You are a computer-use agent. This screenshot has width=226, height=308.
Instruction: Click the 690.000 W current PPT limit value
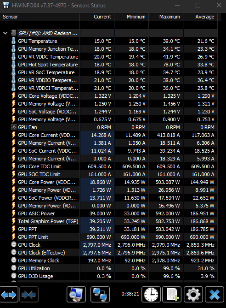click(x=99, y=237)
